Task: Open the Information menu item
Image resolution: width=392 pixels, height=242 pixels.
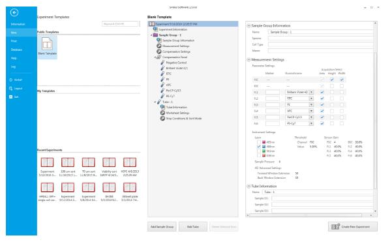Action: 18,24
